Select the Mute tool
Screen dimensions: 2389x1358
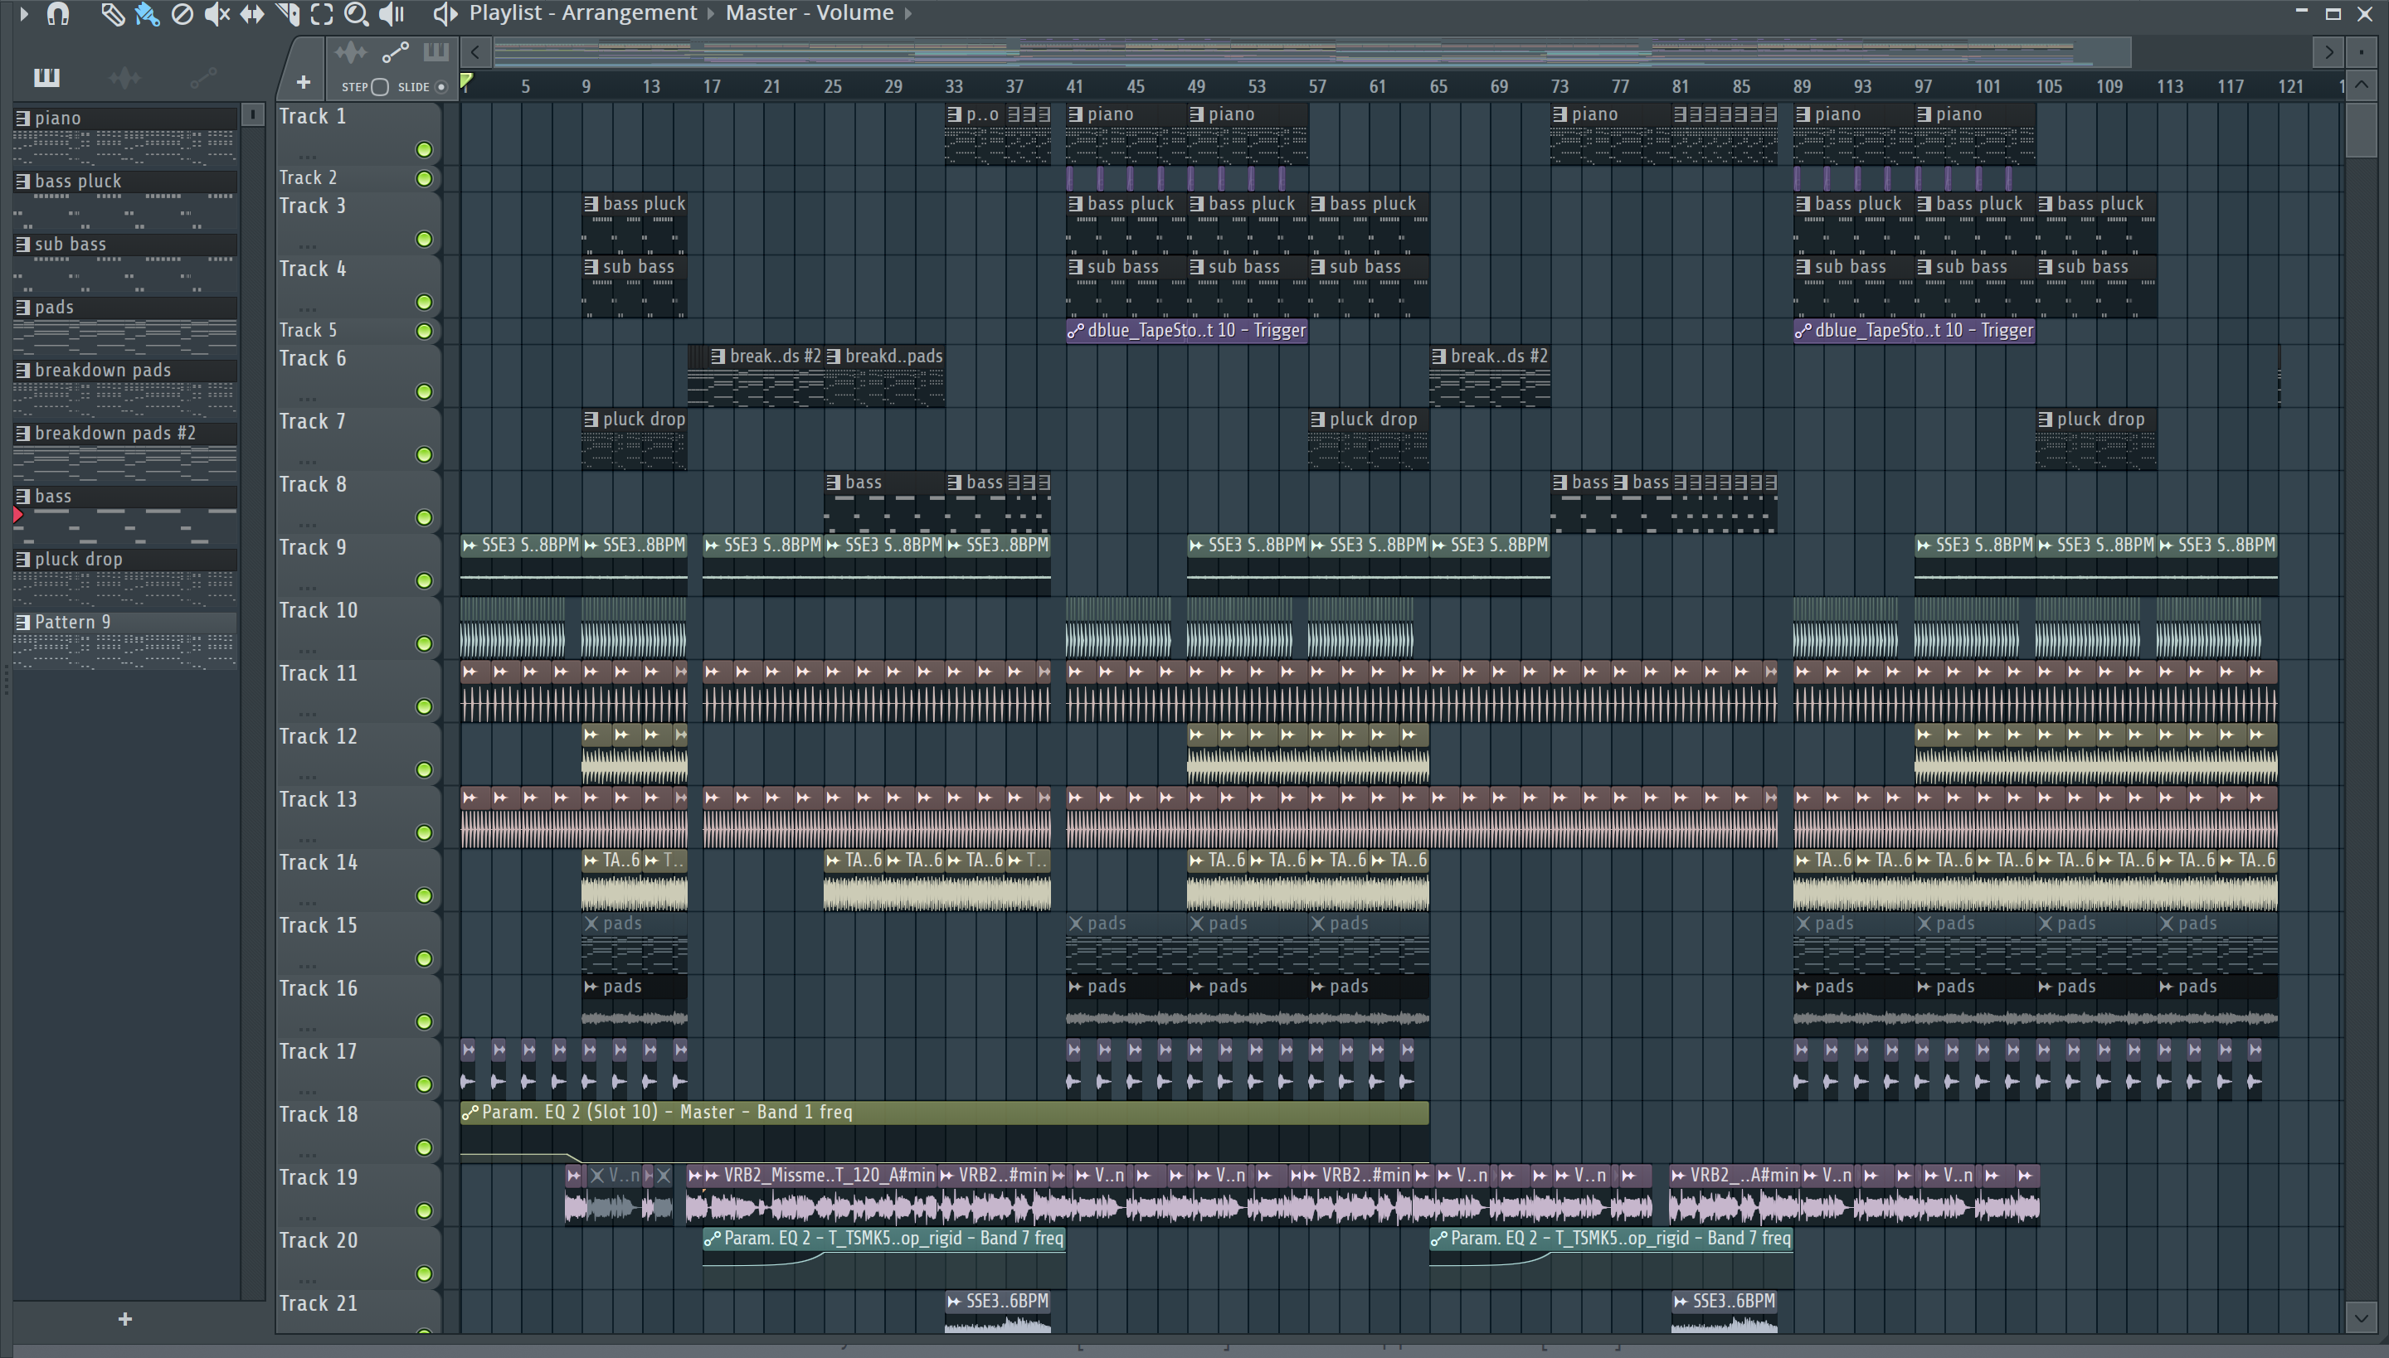217,14
